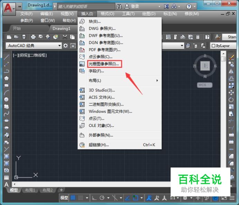Viewport: 239px width, 205px height.
Task: Click the 模型 button in status bar
Action: [x=64, y=198]
